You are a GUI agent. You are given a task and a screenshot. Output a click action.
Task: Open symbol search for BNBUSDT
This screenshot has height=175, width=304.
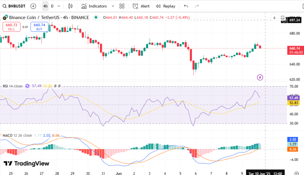coord(14,6)
